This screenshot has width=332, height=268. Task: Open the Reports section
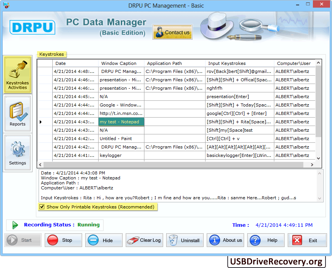(18, 113)
